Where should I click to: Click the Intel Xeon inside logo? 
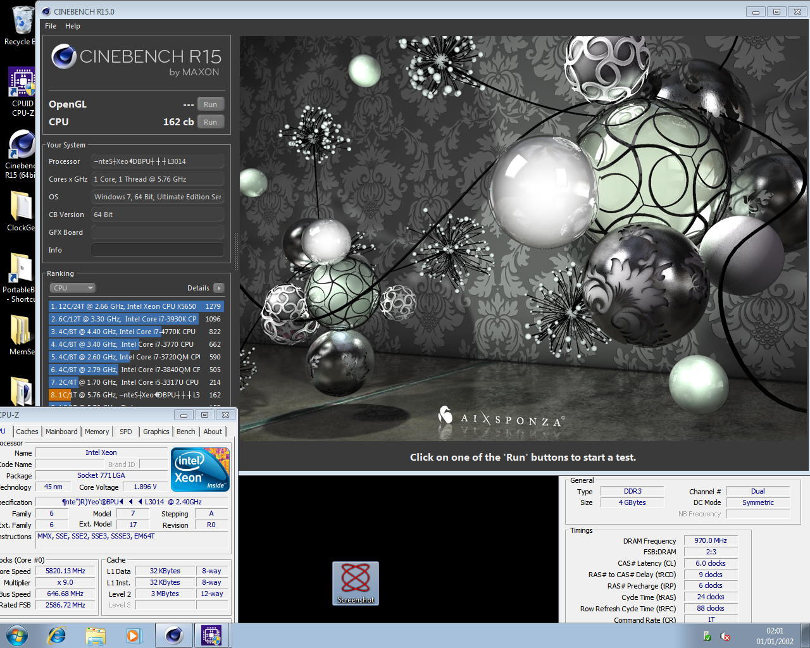tap(200, 470)
